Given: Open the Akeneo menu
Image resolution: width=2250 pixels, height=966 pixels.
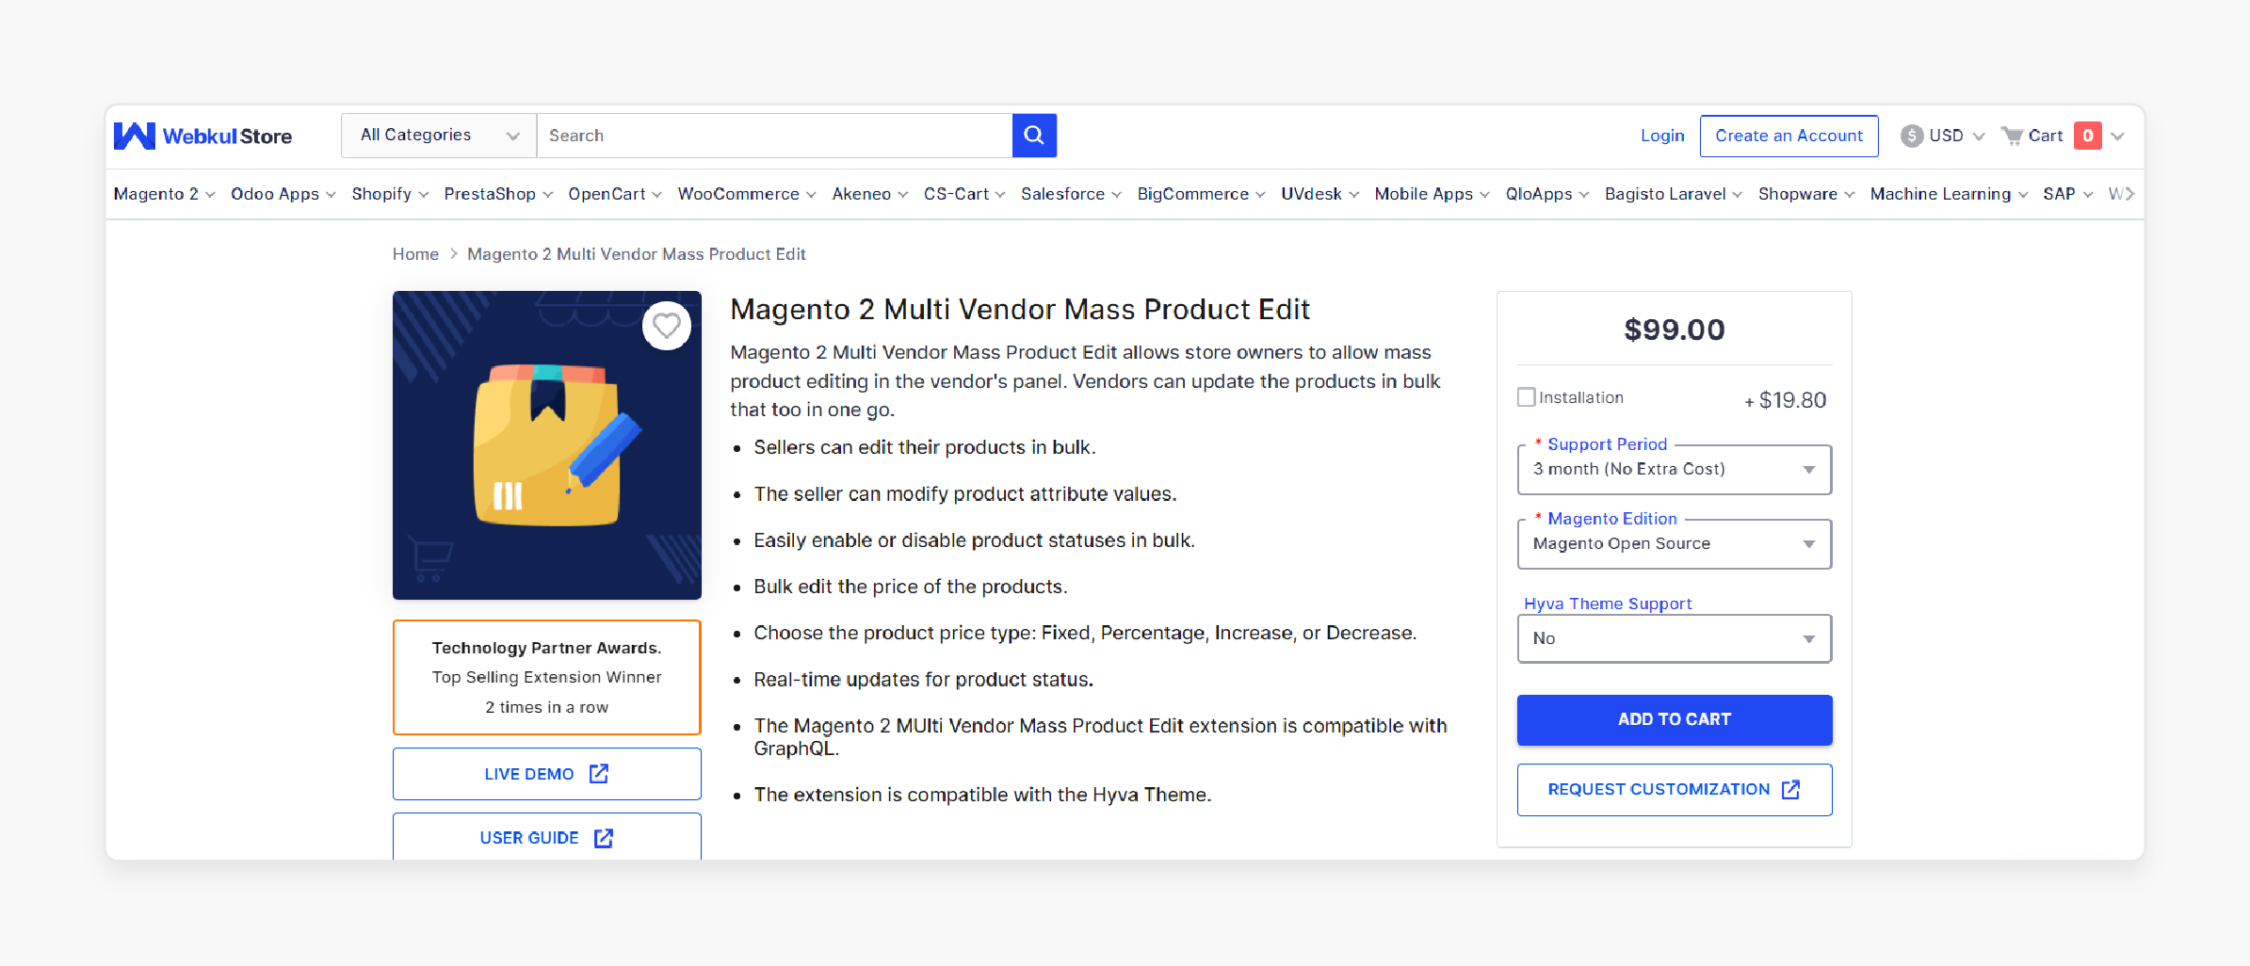Looking at the screenshot, I should tap(870, 194).
